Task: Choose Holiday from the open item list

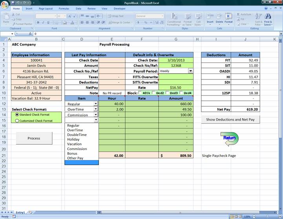Action: pyautogui.click(x=73, y=139)
